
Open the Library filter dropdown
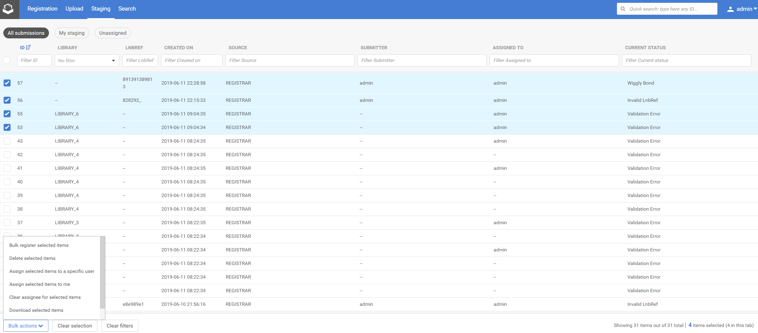click(87, 60)
